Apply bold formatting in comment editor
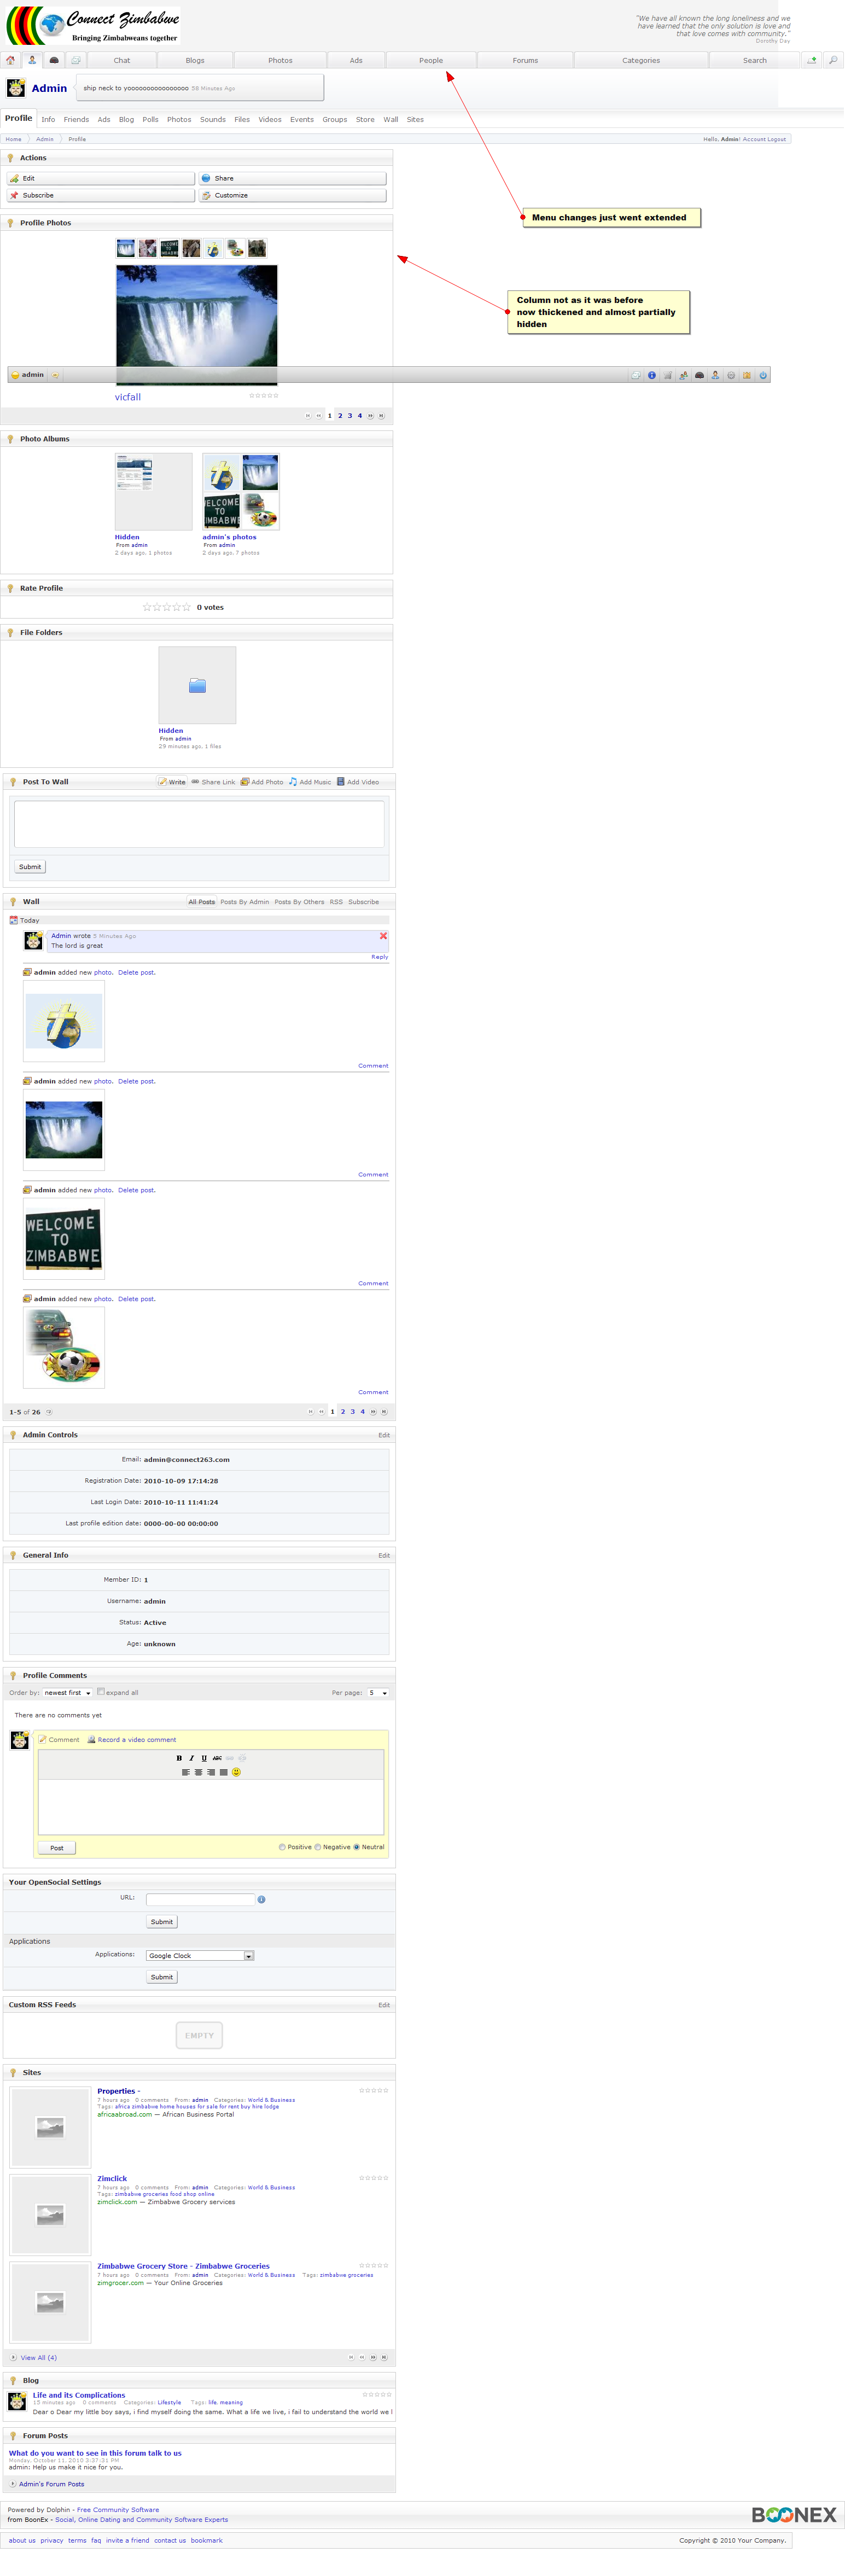The height and width of the screenshot is (2576, 845). 179,1758
